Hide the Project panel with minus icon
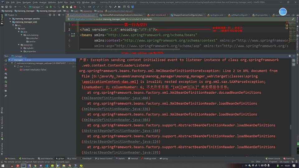Viewport: 299px width, 168px height. tap(63, 15)
